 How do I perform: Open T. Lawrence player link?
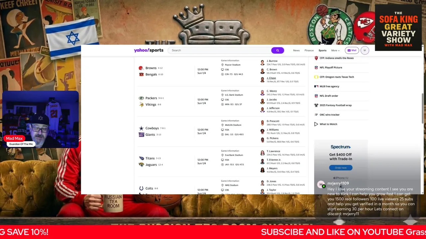click(273, 151)
